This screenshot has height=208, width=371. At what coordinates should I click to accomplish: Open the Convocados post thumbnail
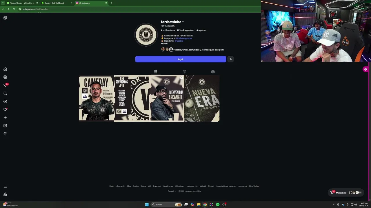pyautogui.click(x=132, y=99)
